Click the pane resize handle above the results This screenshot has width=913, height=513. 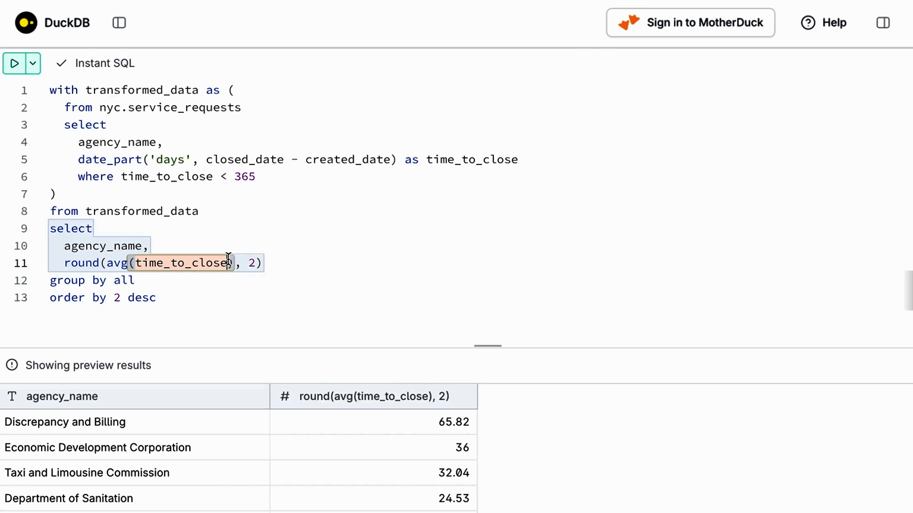pyautogui.click(x=487, y=346)
